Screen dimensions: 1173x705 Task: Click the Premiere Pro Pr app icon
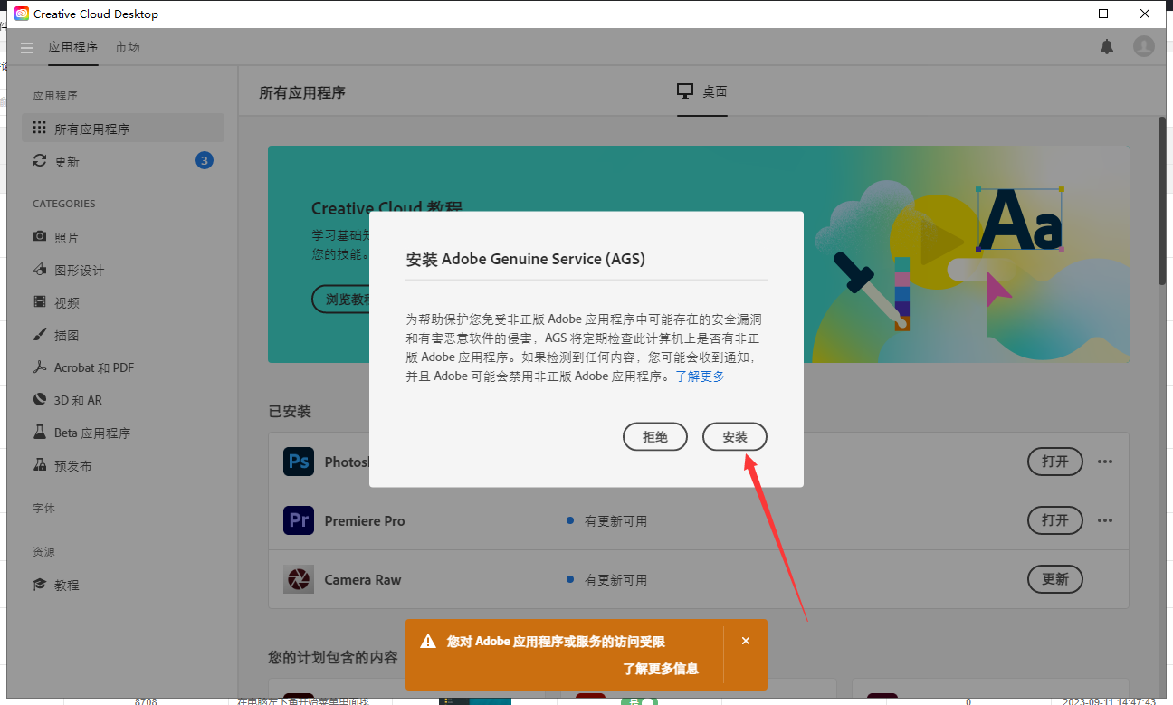pos(299,520)
